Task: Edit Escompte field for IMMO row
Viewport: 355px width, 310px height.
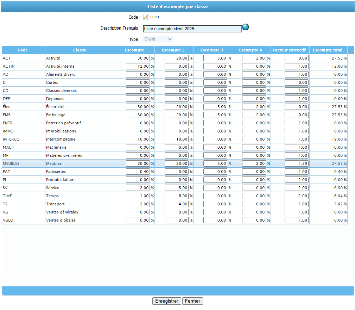Action: 138,131
